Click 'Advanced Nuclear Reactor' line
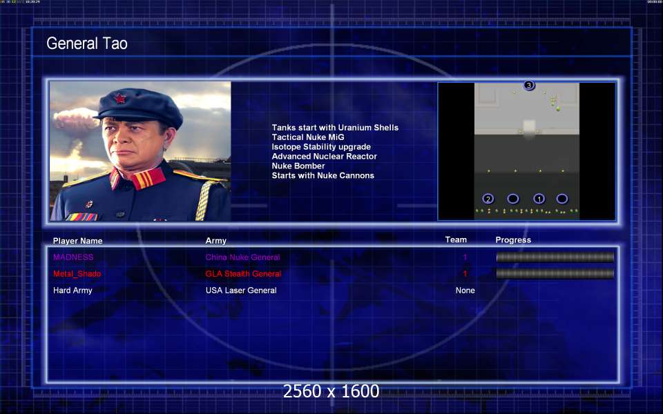The height and width of the screenshot is (414, 663). coord(325,157)
